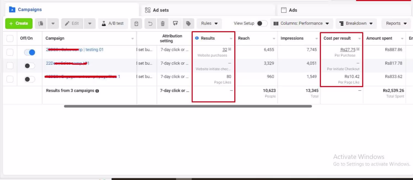Open the Columns: Performance dropdown
This screenshot has height=180, width=413.
click(301, 24)
